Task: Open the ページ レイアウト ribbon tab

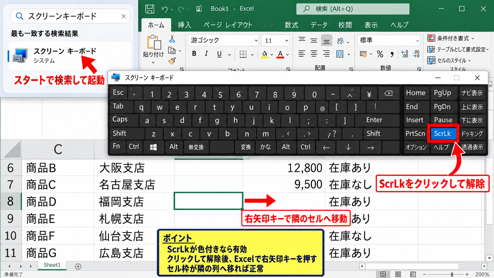Action: click(x=228, y=25)
